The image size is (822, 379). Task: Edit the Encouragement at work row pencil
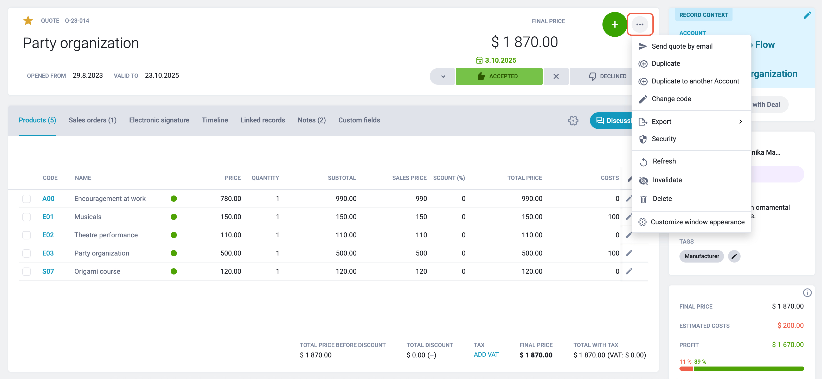629,199
